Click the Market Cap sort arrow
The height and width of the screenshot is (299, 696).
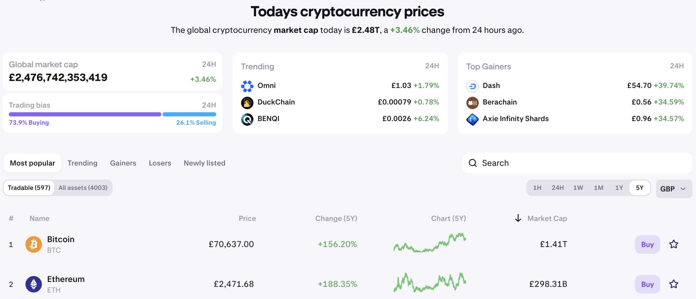point(518,218)
